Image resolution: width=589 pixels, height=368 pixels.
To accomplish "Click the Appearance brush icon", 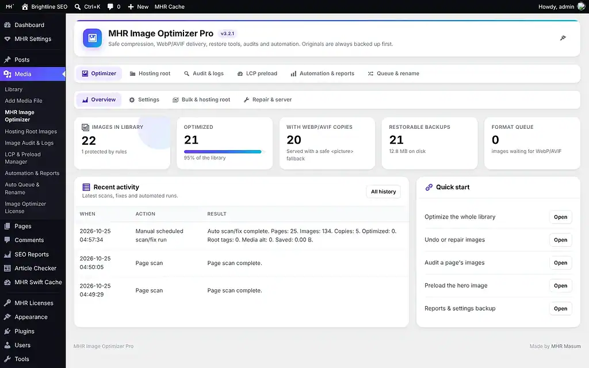I will 7,317.
